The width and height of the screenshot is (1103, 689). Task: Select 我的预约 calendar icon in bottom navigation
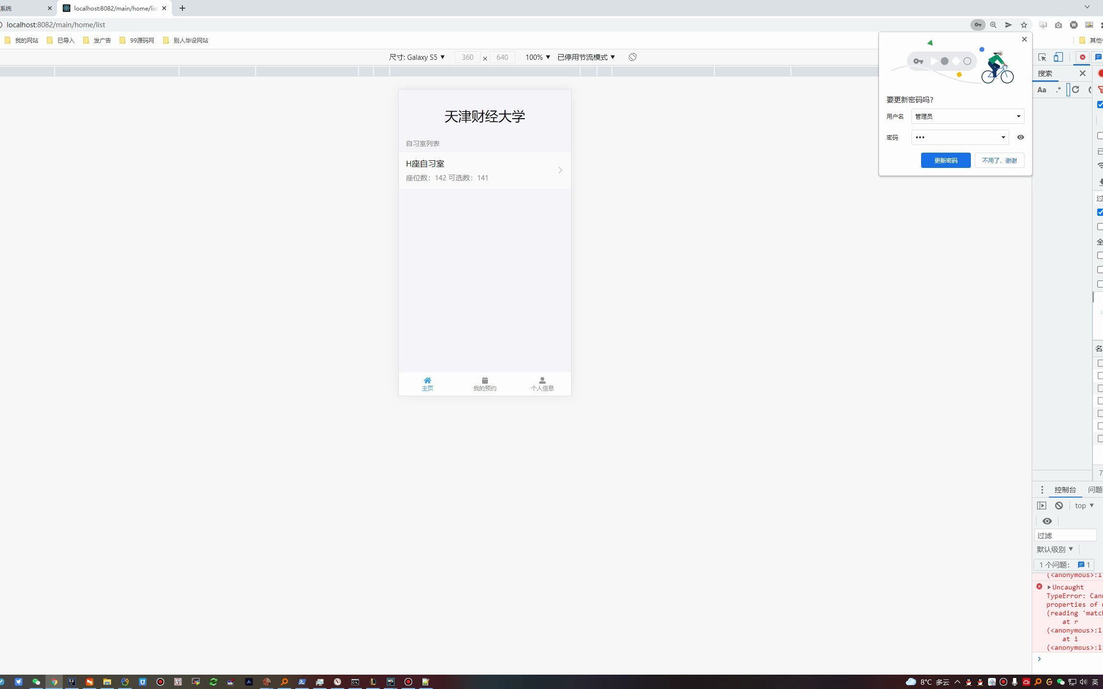[485, 380]
